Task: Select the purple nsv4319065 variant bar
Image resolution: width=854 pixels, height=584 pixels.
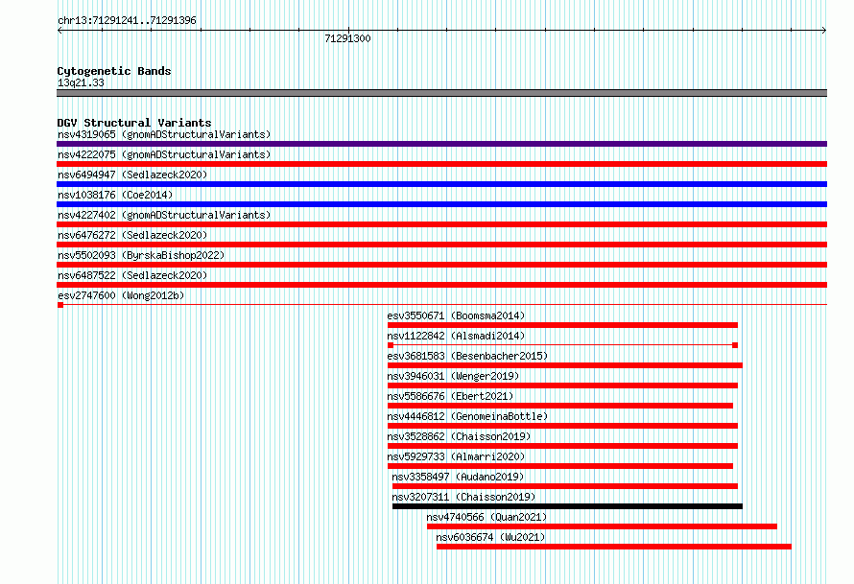Action: pos(441,144)
